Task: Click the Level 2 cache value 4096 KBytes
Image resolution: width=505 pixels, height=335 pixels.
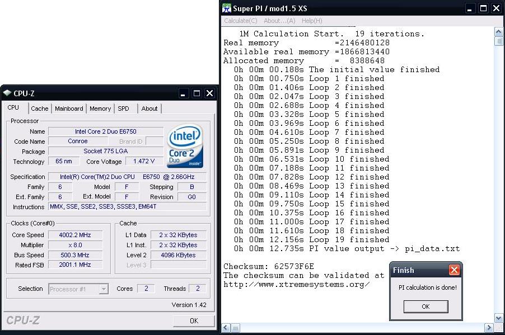Action: 178,255
